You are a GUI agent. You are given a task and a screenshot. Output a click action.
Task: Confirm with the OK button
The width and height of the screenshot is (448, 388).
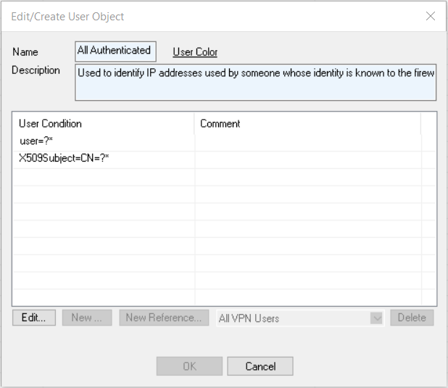pyautogui.click(x=189, y=366)
